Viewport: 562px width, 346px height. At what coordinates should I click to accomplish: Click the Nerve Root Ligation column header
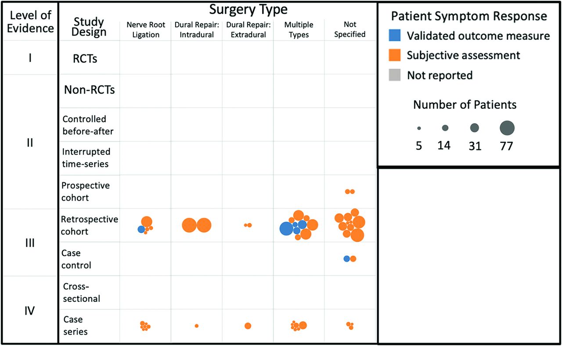[146, 30]
